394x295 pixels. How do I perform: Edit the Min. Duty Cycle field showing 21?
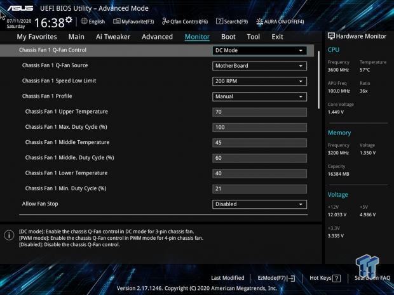coord(259,188)
